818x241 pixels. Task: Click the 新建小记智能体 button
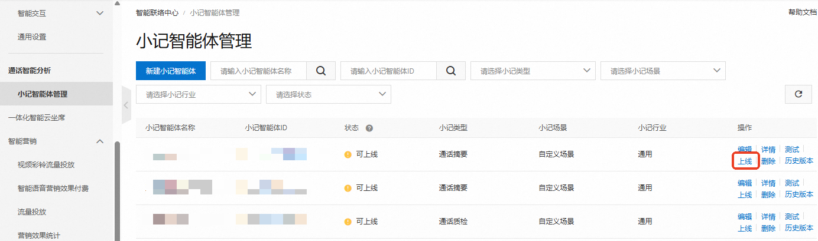[171, 71]
